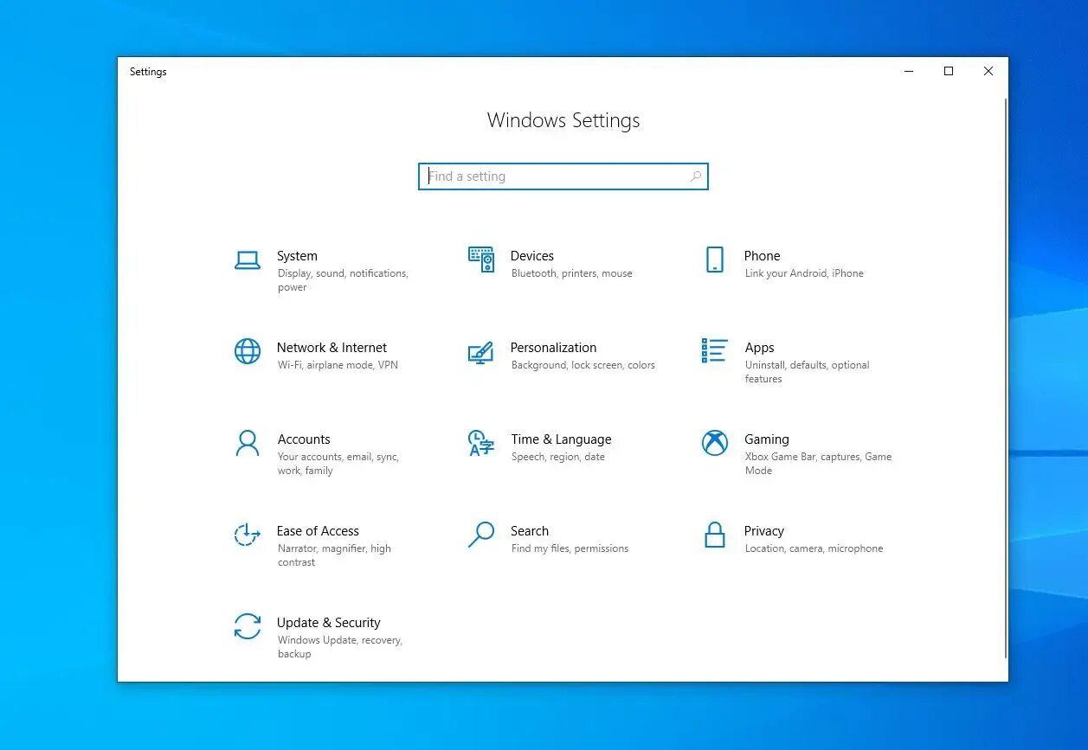
Task: Click 'Speech, region, date' description
Action: (558, 457)
